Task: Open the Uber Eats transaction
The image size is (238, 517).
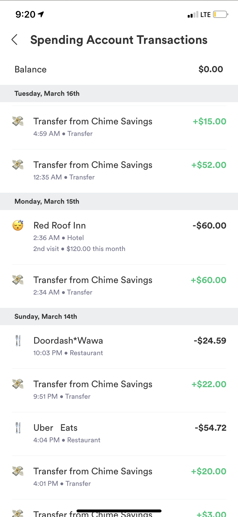Action: point(55,428)
